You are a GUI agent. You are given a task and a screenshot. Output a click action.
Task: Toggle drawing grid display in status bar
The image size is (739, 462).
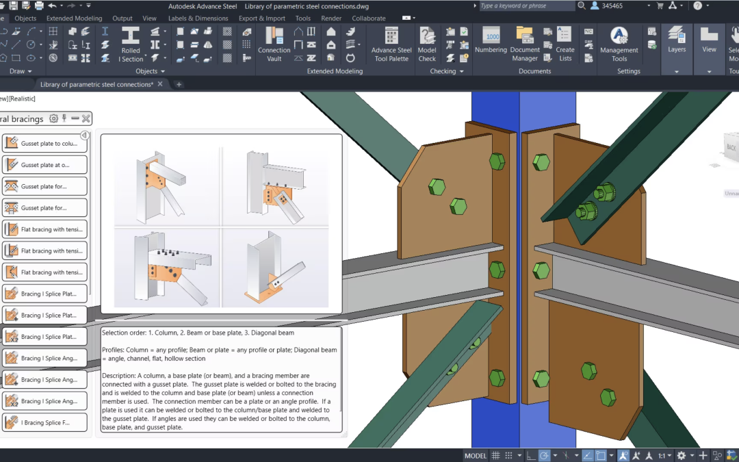pyautogui.click(x=495, y=455)
